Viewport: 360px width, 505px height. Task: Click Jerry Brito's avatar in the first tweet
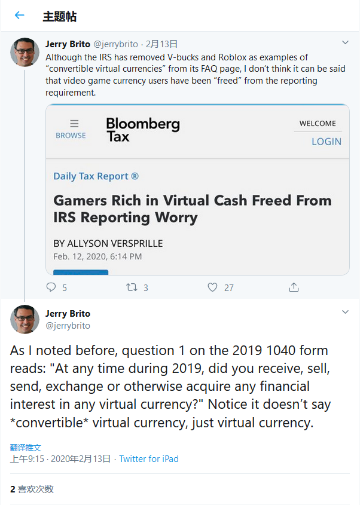(25, 52)
